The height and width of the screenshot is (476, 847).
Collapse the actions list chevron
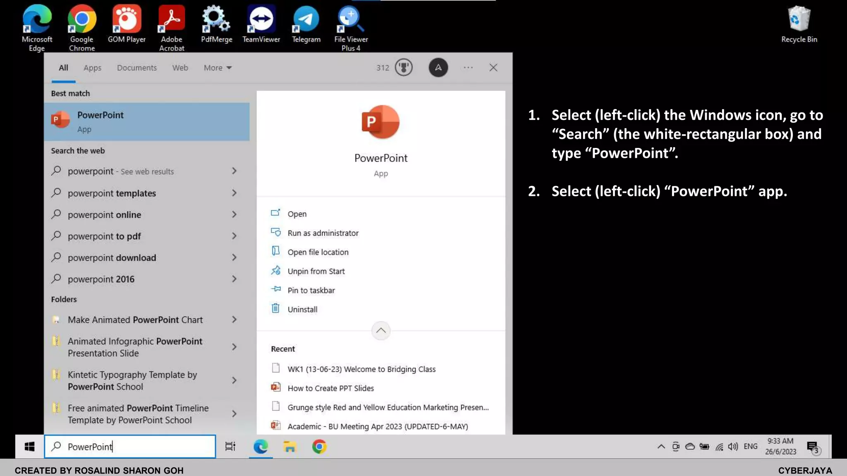(x=381, y=331)
